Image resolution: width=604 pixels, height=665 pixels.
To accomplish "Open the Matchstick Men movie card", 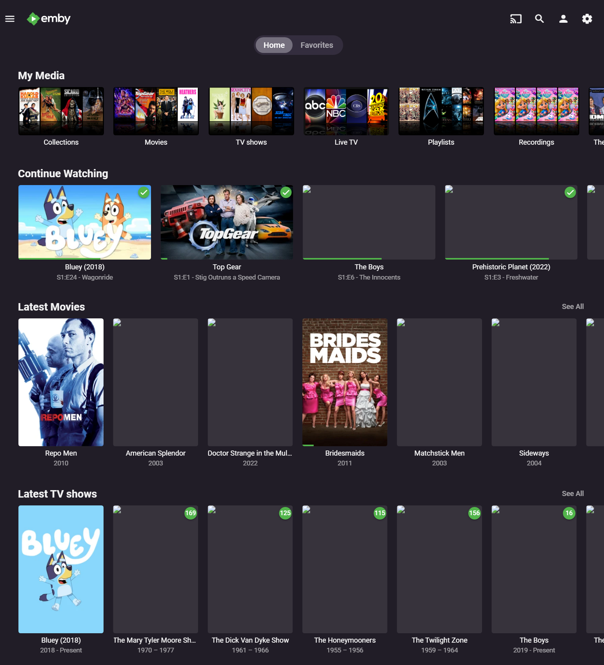I will pos(440,382).
